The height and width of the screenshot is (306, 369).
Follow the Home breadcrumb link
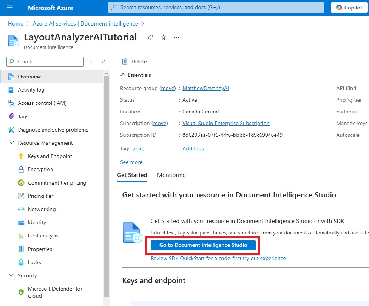pos(16,24)
